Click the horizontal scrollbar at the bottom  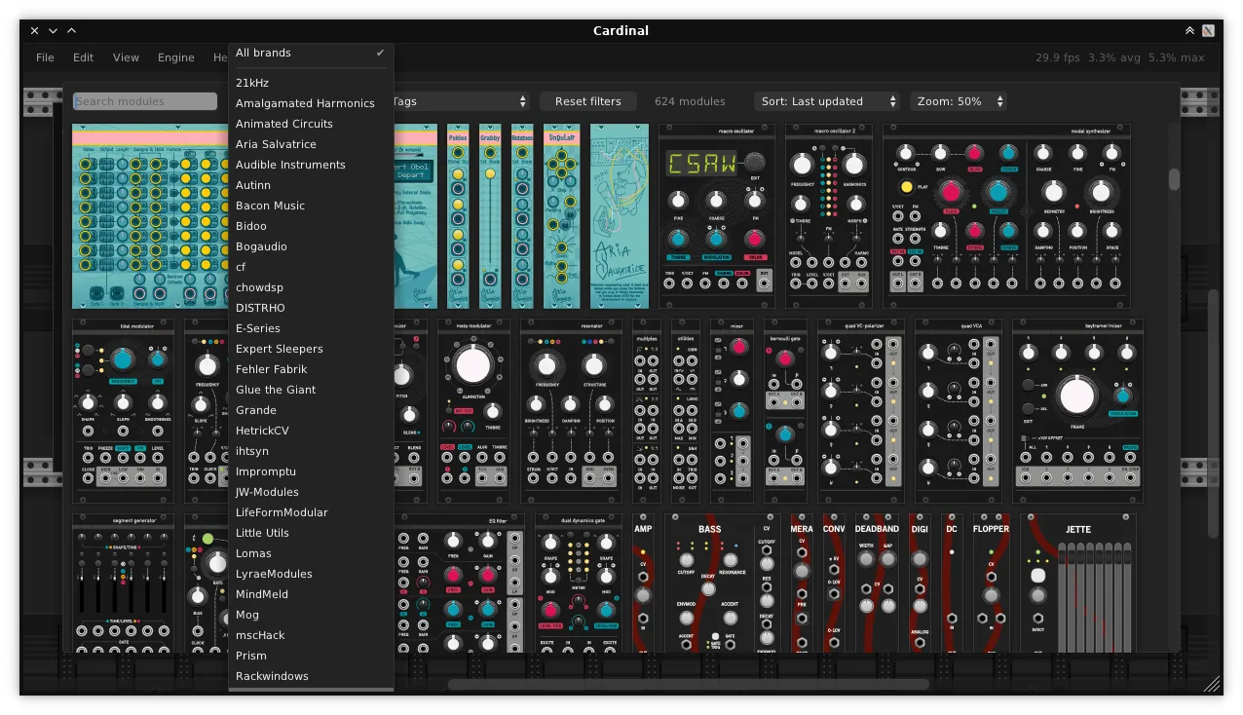click(x=692, y=684)
